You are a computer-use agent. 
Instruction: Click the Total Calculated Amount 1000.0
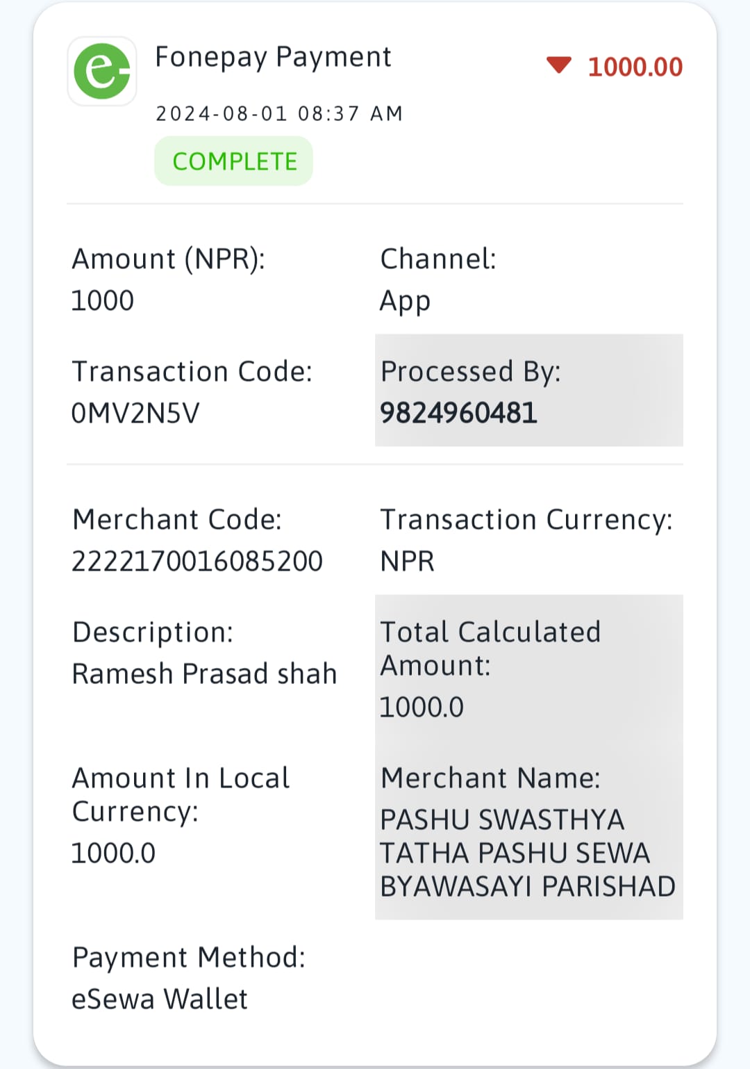[x=422, y=708]
